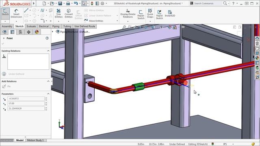Open File Properties icon in title bar
Viewport: 260px width, 146px height.
(x=97, y=3)
